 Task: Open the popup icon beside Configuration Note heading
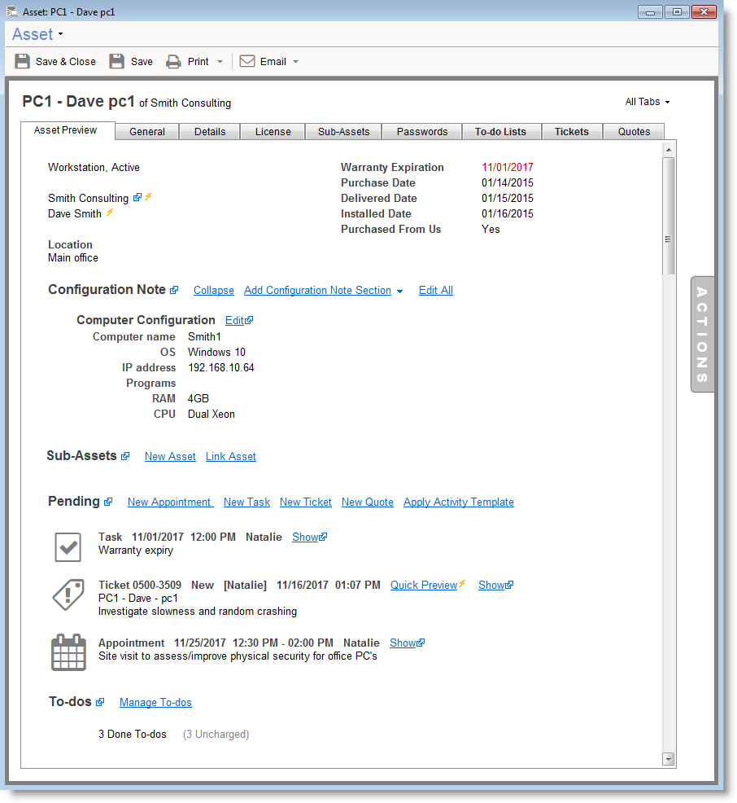174,291
